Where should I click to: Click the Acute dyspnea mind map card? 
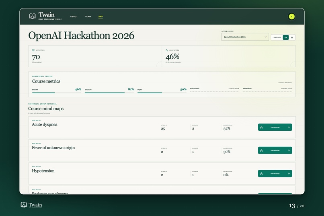coord(162,127)
